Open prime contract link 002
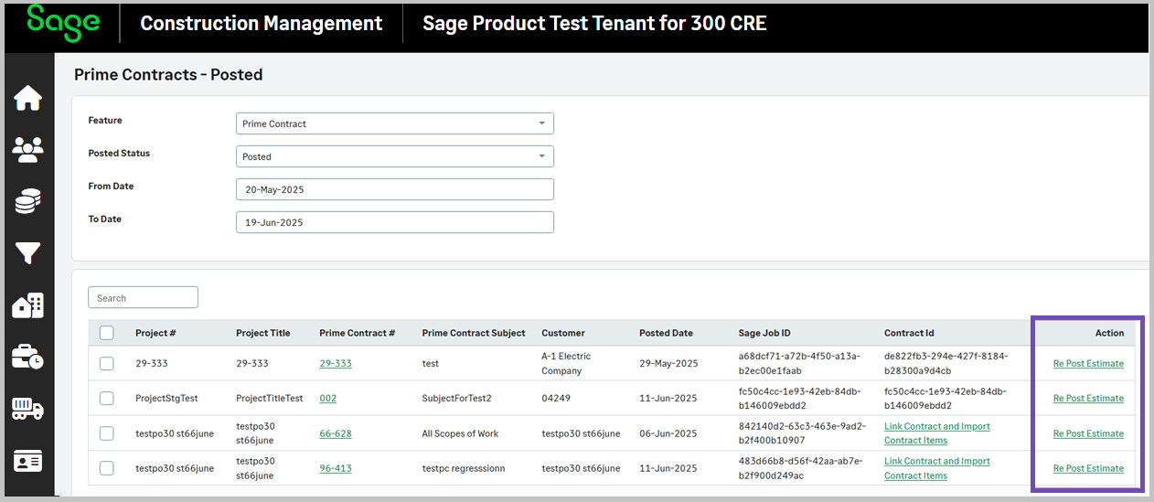1154x502 pixels. (328, 398)
